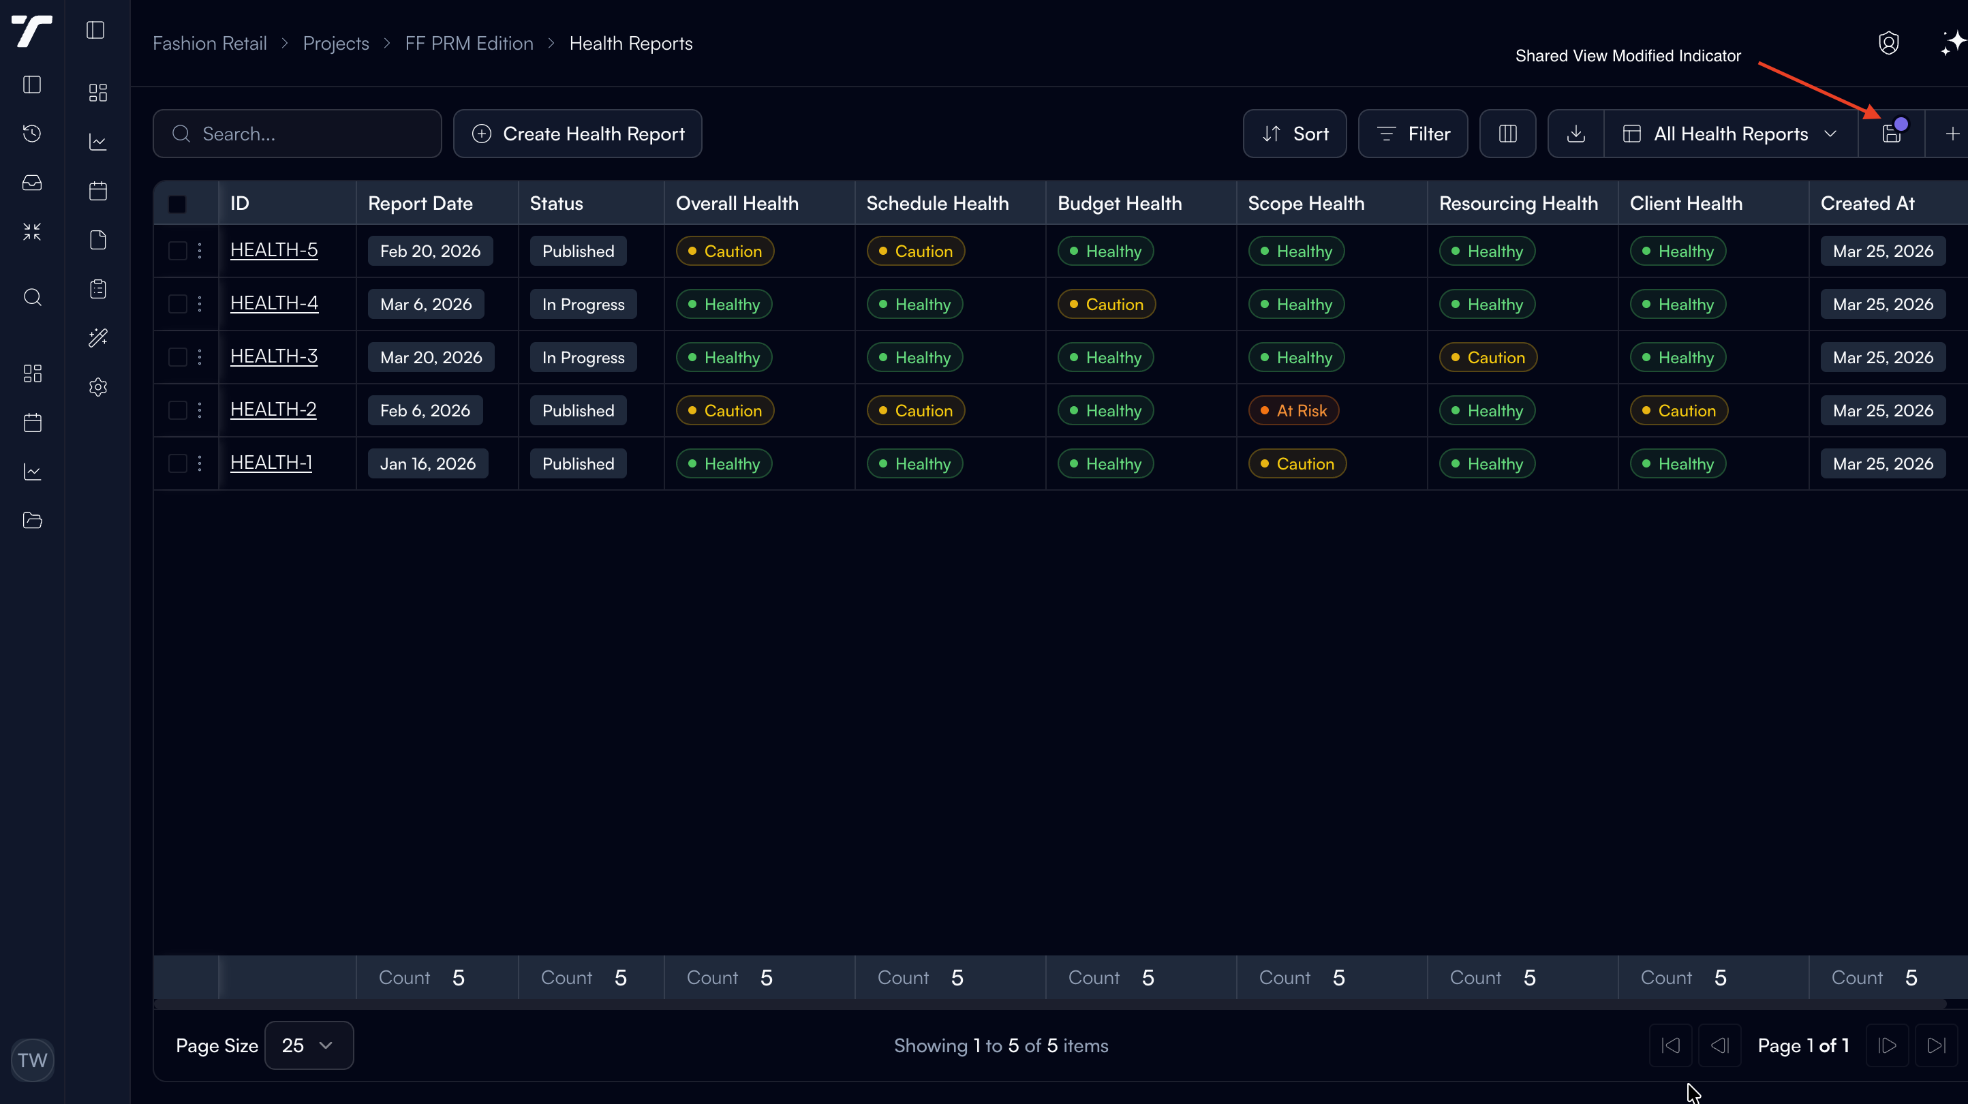Viewport: 1968px width, 1104px height.
Task: Toggle the select-all checkbox in table header
Action: click(177, 204)
